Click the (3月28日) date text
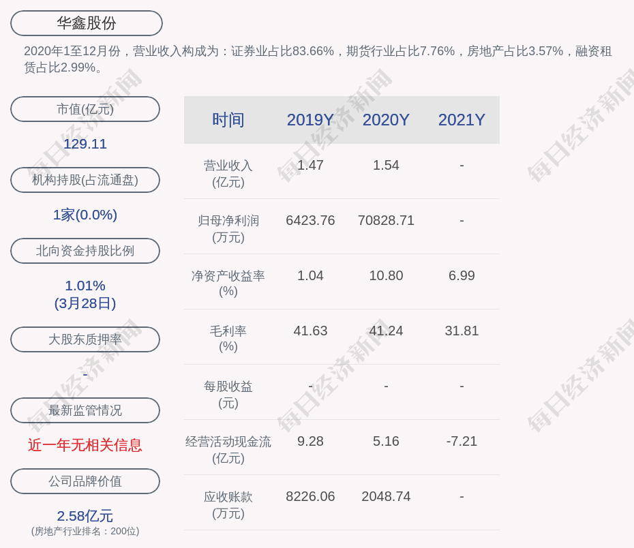634x548 pixels. pyautogui.click(x=85, y=303)
